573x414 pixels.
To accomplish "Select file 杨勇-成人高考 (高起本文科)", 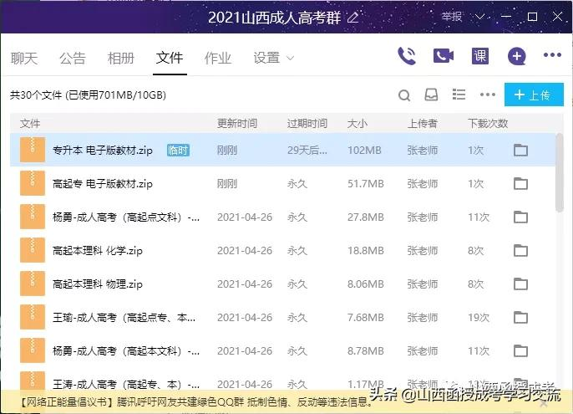I will pyautogui.click(x=126, y=350).
